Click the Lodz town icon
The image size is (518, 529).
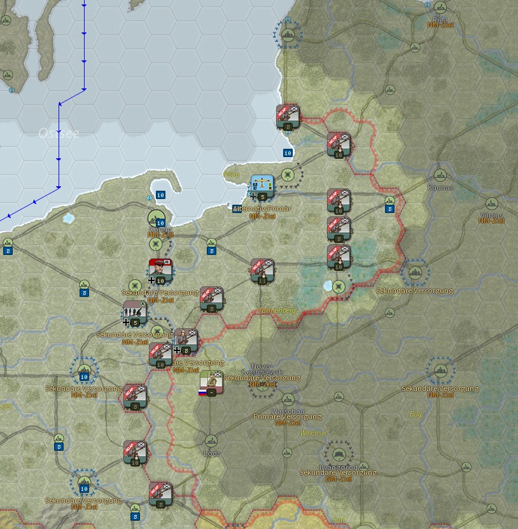(x=211, y=441)
